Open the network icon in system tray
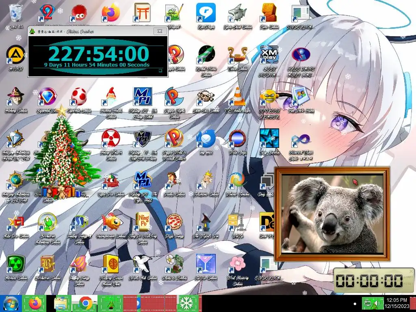 pos(368,303)
